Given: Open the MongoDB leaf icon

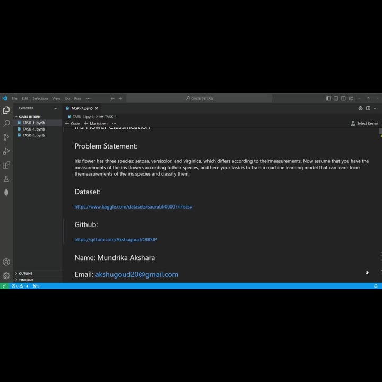Looking at the screenshot, I should click(x=6, y=193).
